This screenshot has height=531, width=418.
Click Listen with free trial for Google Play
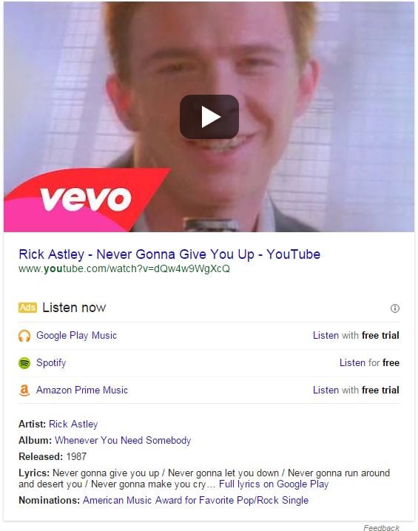[356, 335]
